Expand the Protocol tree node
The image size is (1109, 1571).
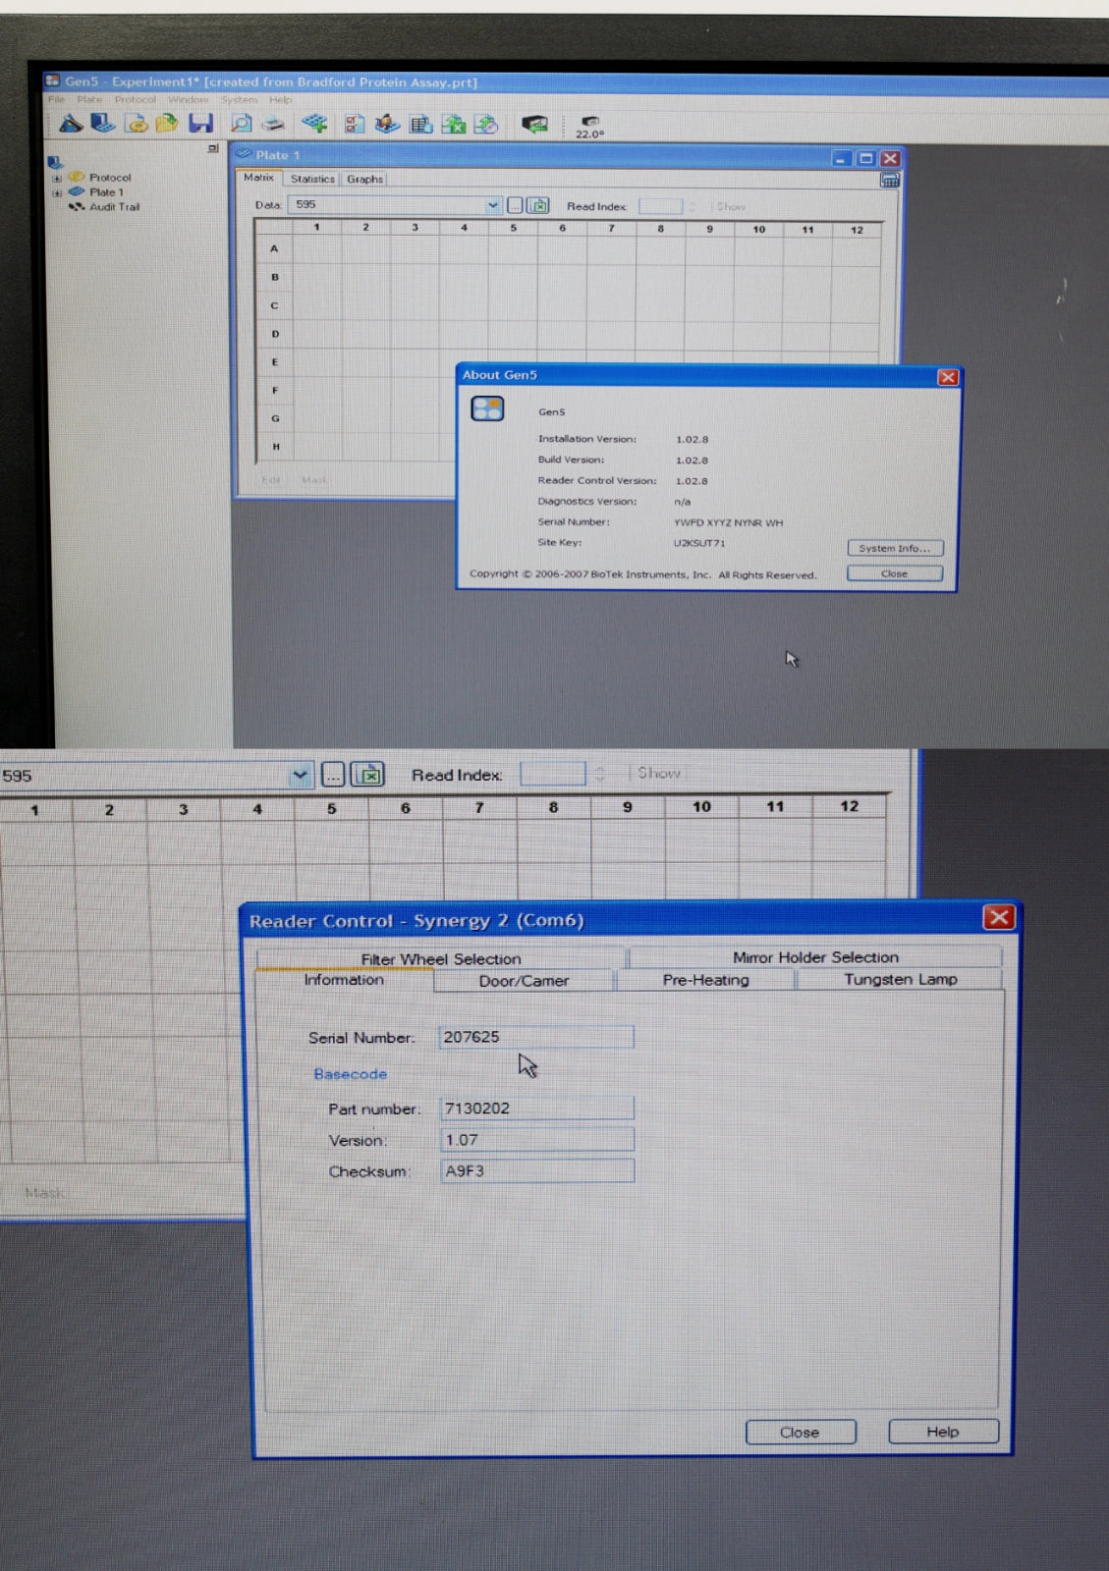tap(57, 179)
